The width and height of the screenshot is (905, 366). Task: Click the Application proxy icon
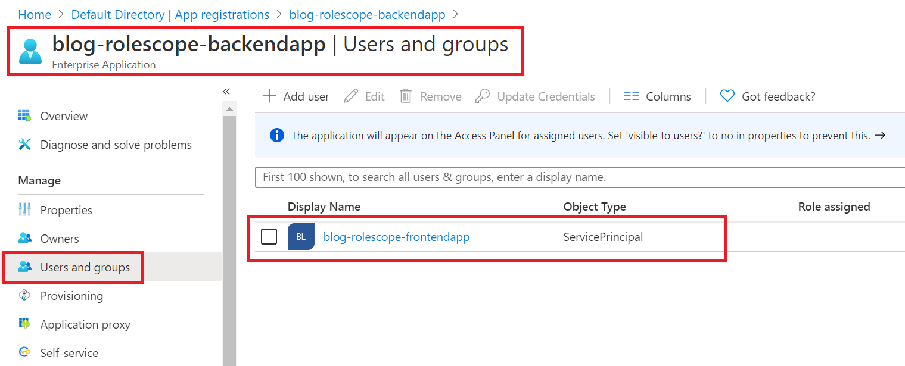click(x=24, y=324)
